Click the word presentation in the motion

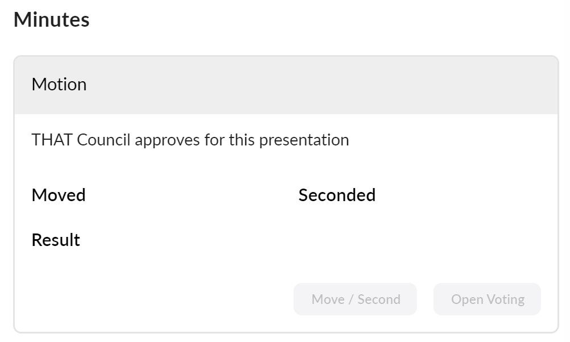click(x=304, y=140)
